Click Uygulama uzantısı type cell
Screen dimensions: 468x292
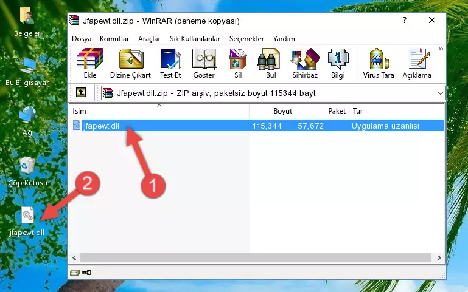point(385,126)
